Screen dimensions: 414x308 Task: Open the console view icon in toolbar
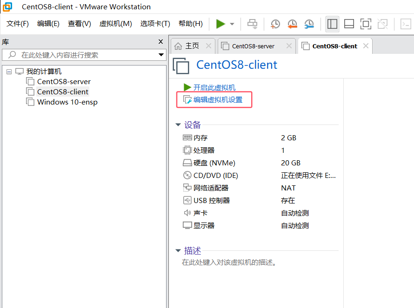(406, 24)
